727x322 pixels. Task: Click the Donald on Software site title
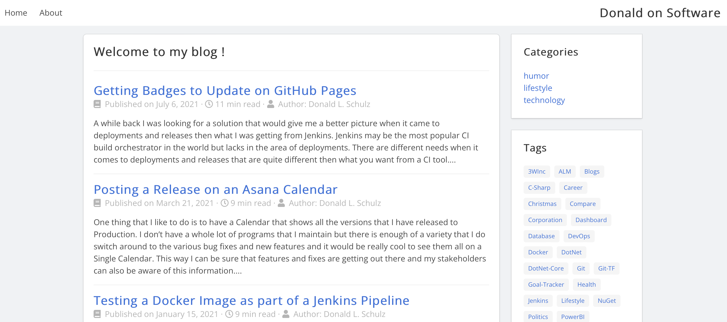tap(660, 13)
